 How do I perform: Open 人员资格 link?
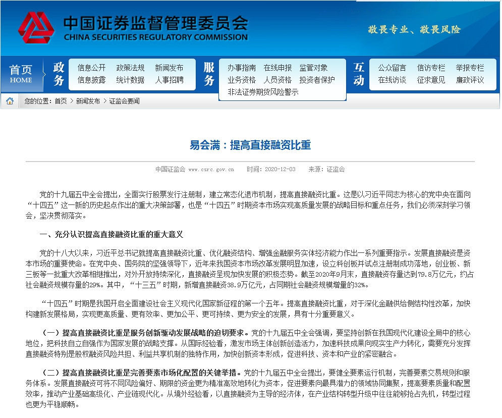pyautogui.click(x=277, y=80)
